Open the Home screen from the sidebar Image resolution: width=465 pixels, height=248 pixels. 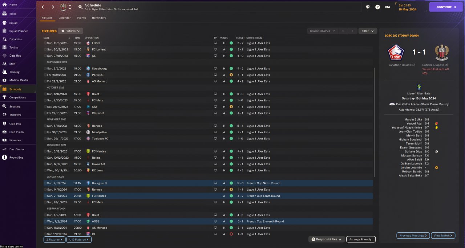[13, 5]
